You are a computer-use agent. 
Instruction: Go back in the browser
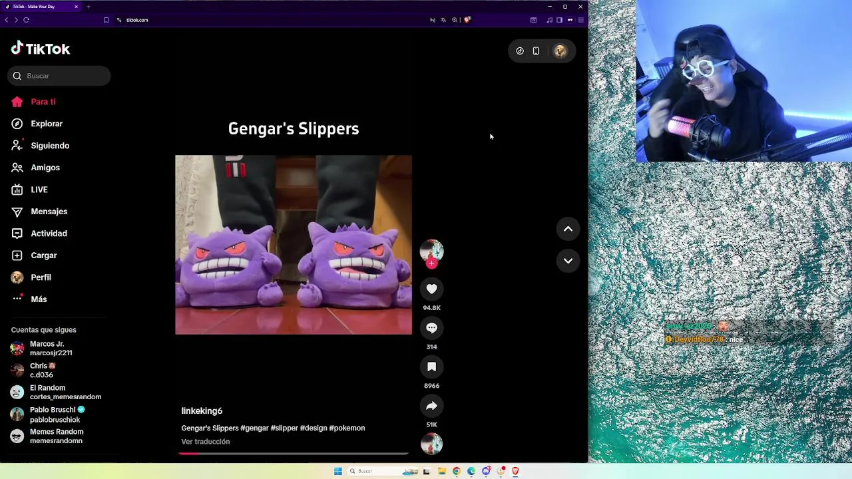click(x=7, y=20)
